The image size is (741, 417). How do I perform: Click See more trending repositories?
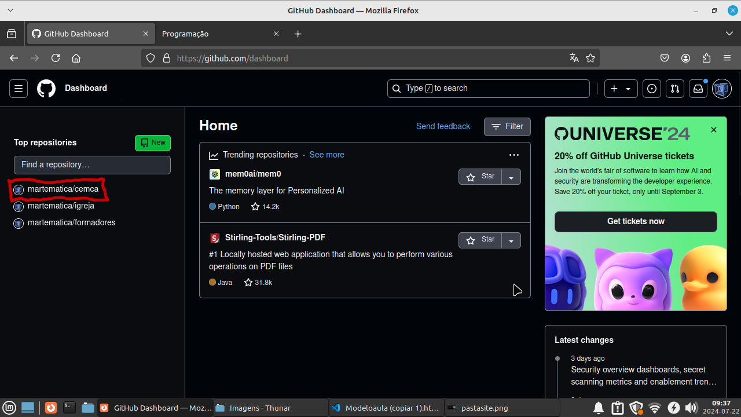[327, 155]
